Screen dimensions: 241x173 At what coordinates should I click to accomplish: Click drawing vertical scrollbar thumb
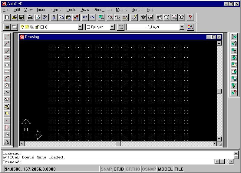[x=219, y=91]
